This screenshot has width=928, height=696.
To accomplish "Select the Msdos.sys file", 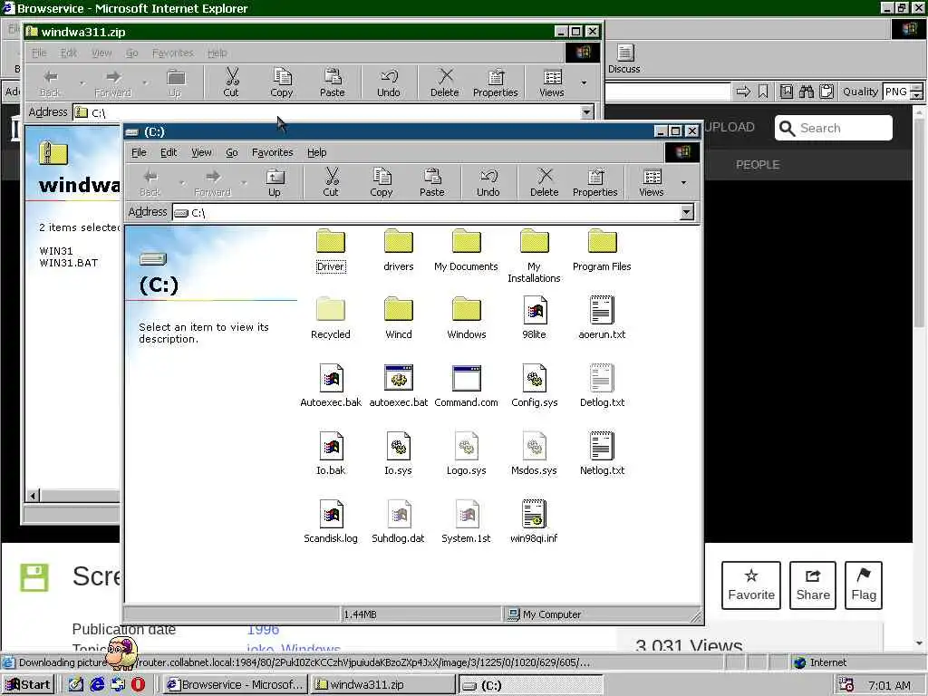I will (534, 454).
